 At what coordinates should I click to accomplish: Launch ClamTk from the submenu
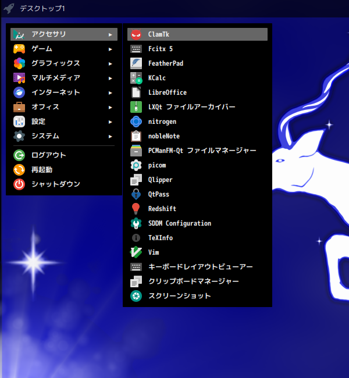point(197,34)
